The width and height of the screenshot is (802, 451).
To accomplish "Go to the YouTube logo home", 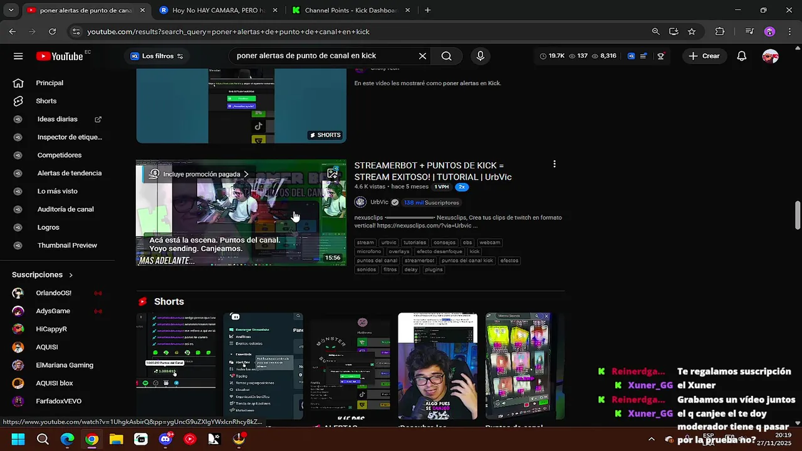I will (60, 56).
